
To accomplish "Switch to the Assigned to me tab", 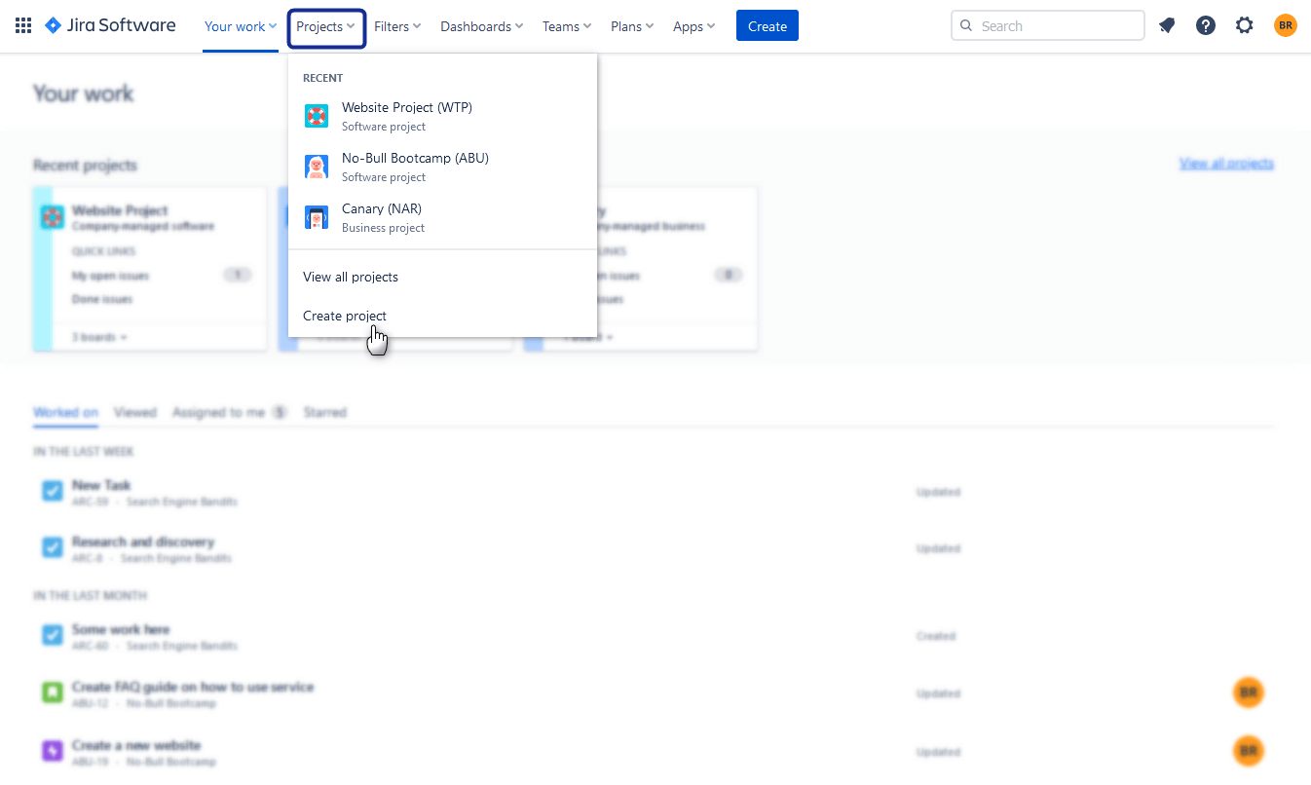I will coord(230,412).
